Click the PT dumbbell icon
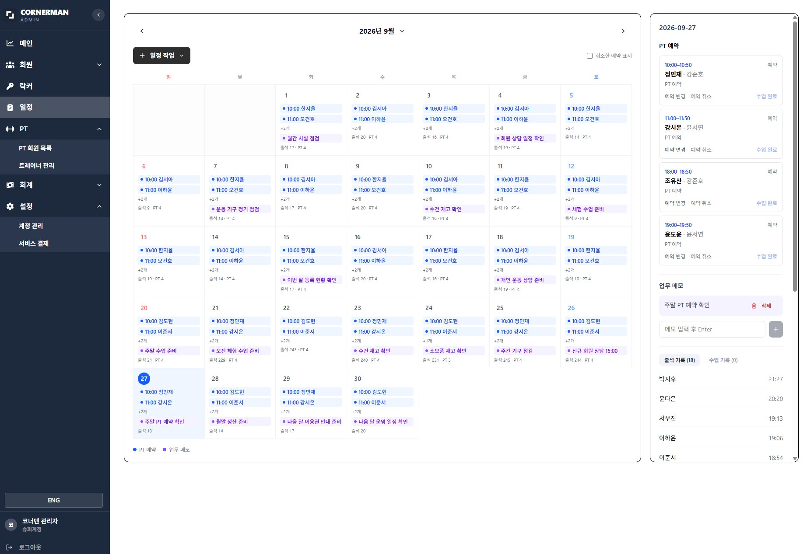 coord(10,129)
